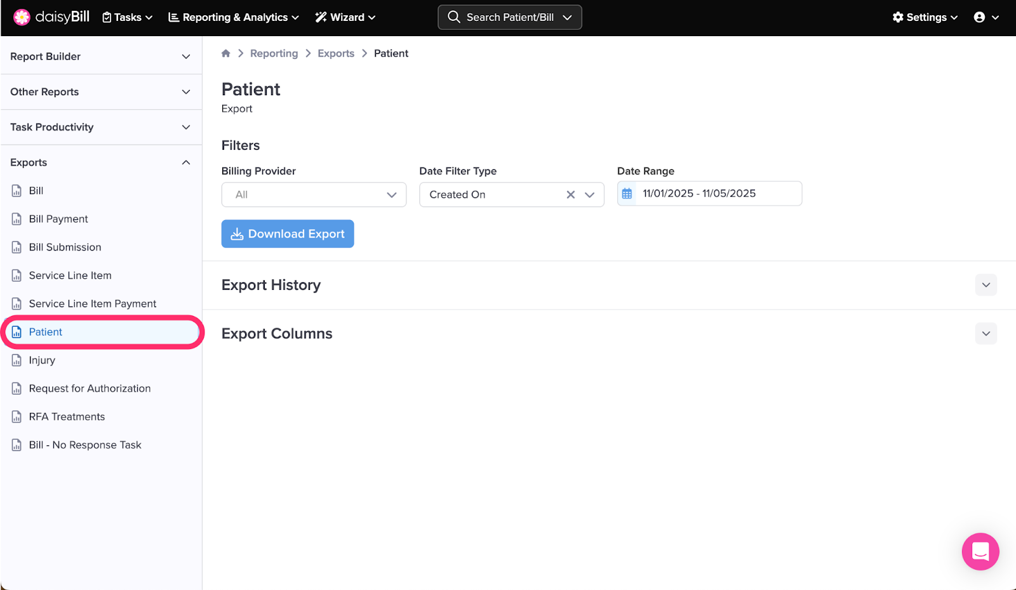Open the Date Filter Type dropdown arrow
Screen dimensions: 1016x590
(x=590, y=195)
